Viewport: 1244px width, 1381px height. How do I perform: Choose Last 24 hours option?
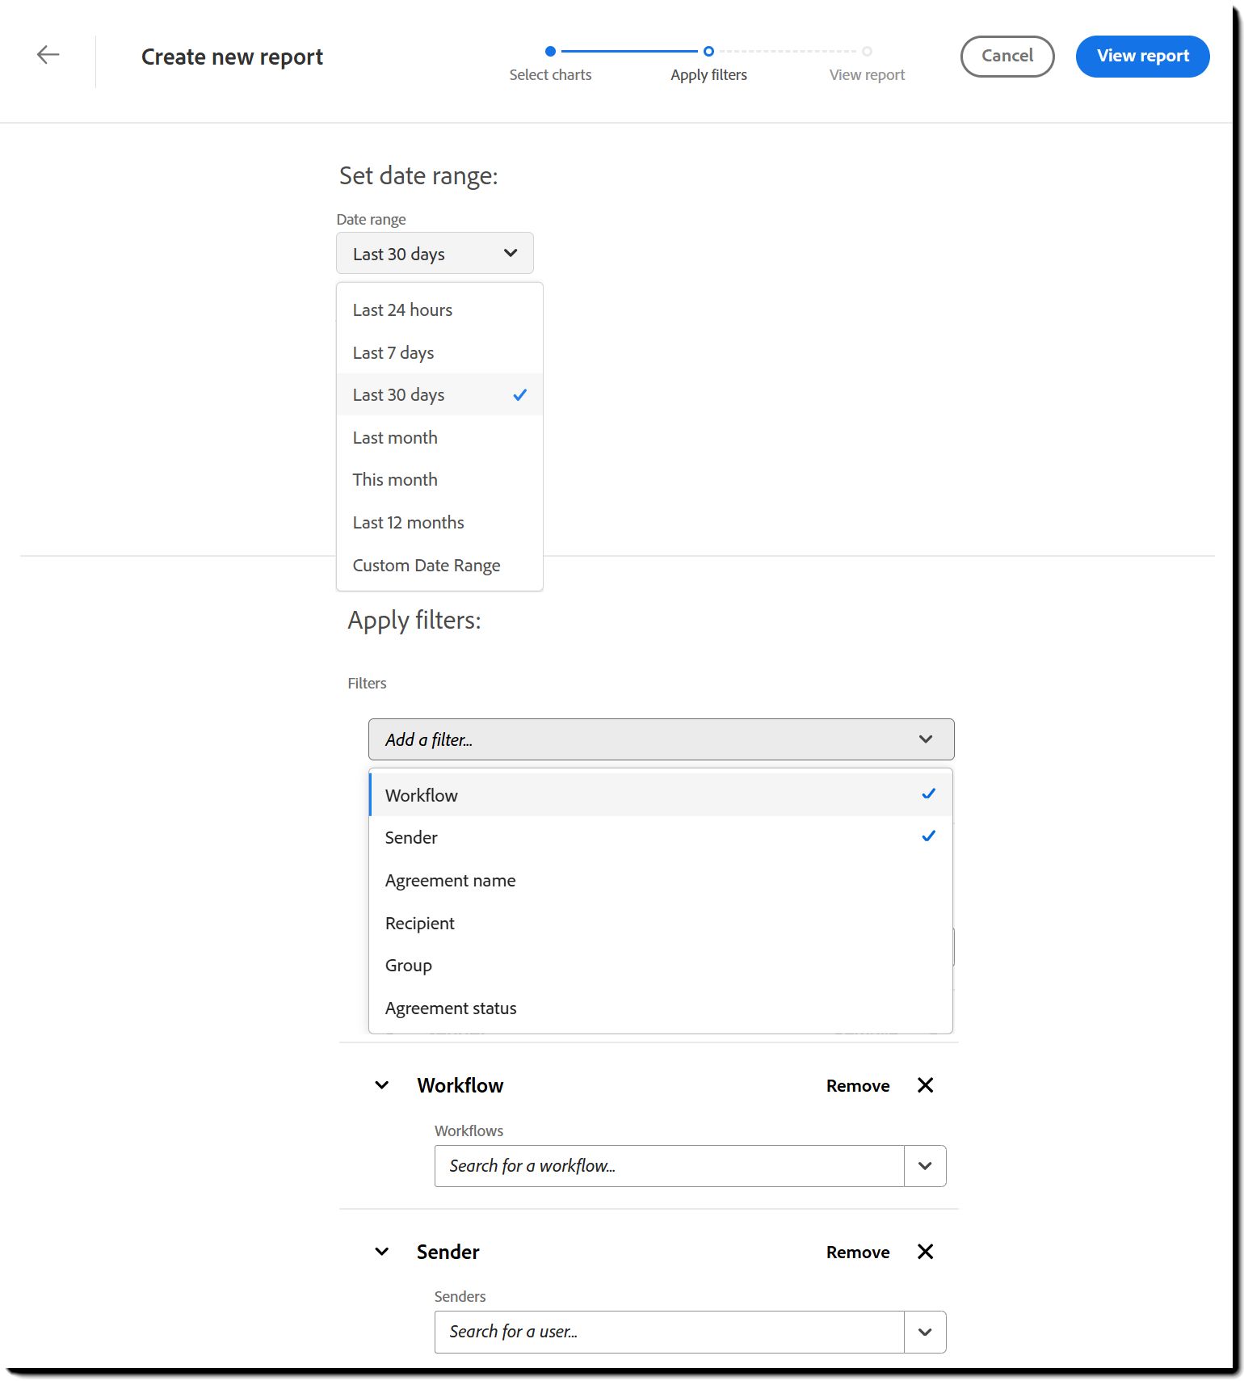(439, 310)
